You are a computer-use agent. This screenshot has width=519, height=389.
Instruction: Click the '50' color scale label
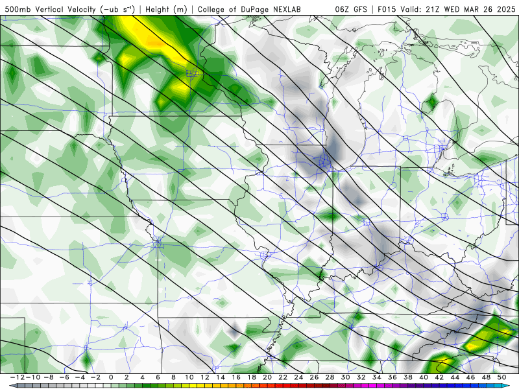[501, 377]
